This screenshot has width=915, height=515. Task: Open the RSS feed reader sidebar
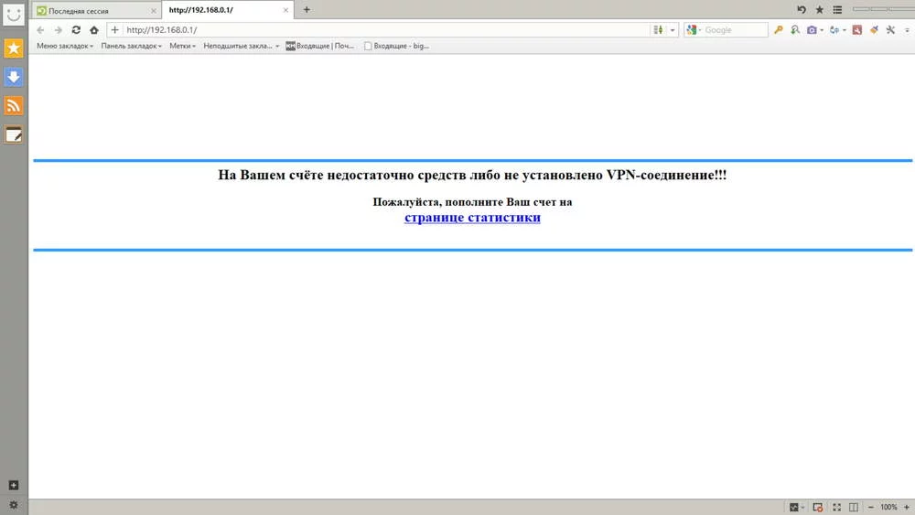tap(14, 105)
